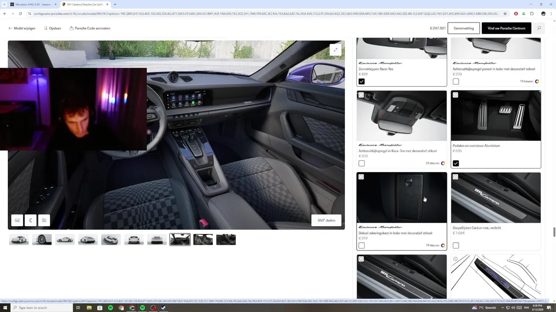
Task: Uncheck Pedalen en voetsteun Aluminium
Action: click(456, 163)
